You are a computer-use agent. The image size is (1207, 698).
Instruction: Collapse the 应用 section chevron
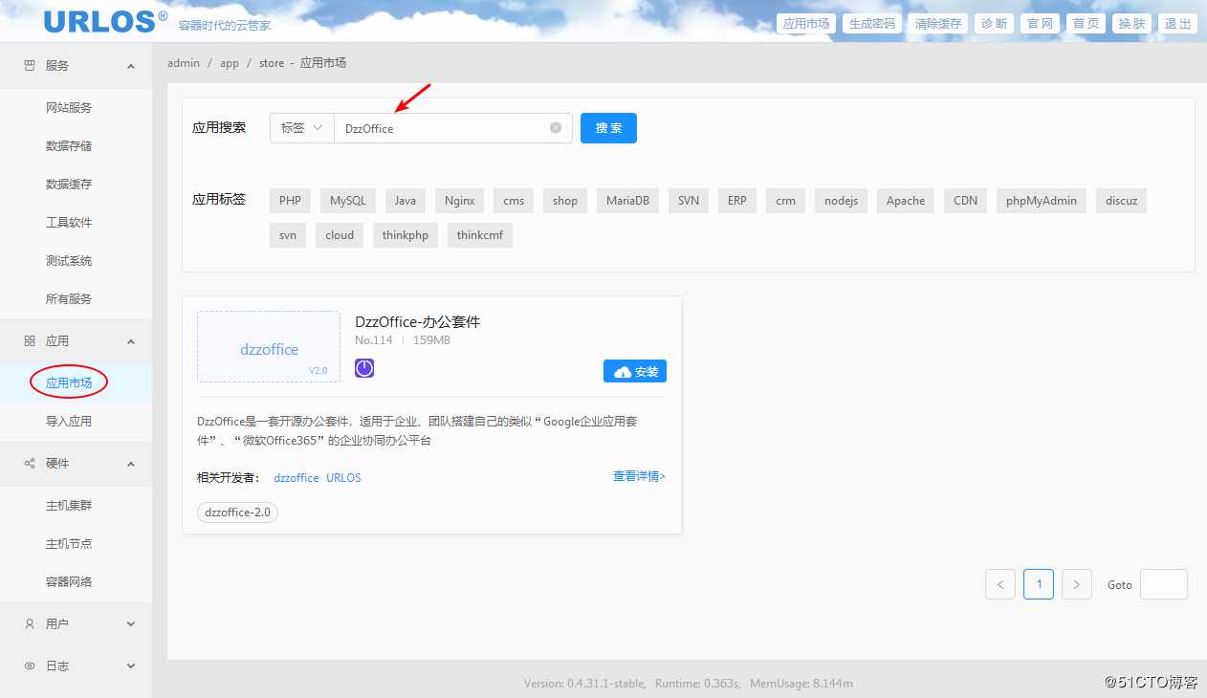[131, 341]
